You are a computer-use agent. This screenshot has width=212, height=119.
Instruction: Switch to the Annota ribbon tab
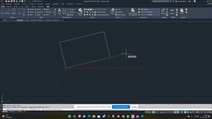[16, 7]
